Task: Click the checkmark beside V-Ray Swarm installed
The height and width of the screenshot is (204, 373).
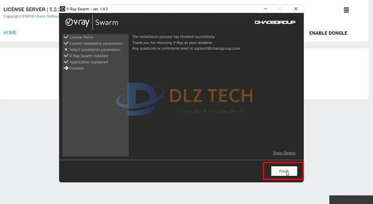Action: tap(66, 56)
